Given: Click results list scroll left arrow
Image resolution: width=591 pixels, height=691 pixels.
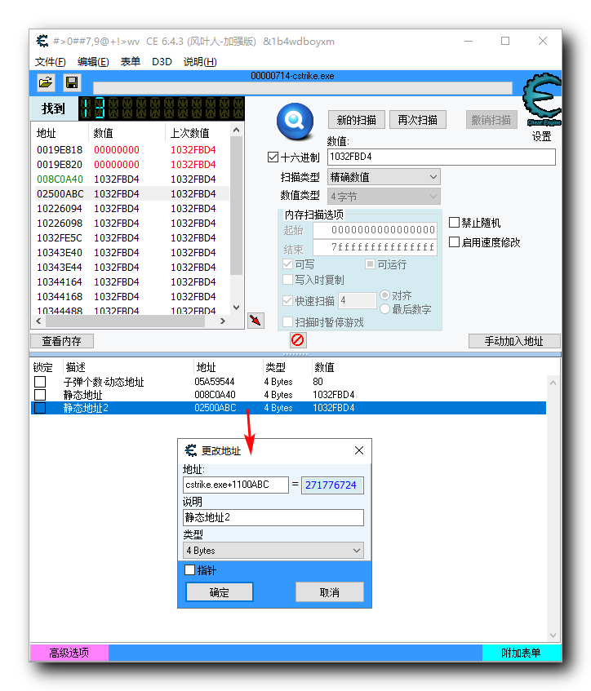Looking at the screenshot, I should 38,321.
